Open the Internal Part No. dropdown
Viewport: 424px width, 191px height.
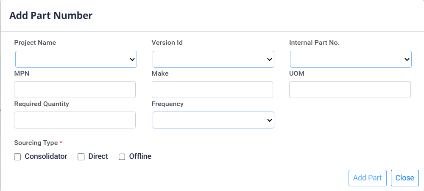pyautogui.click(x=351, y=60)
